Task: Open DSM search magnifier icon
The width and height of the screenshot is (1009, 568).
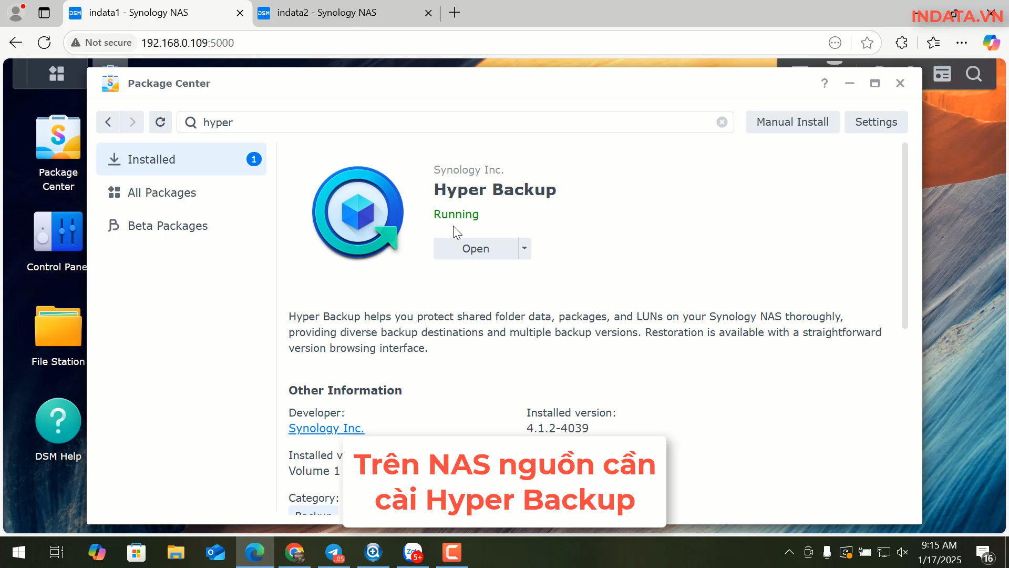Action: point(974,74)
